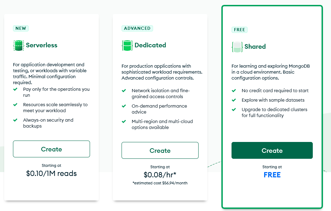Click the Serverless database icon
331x211 pixels.
point(19,46)
